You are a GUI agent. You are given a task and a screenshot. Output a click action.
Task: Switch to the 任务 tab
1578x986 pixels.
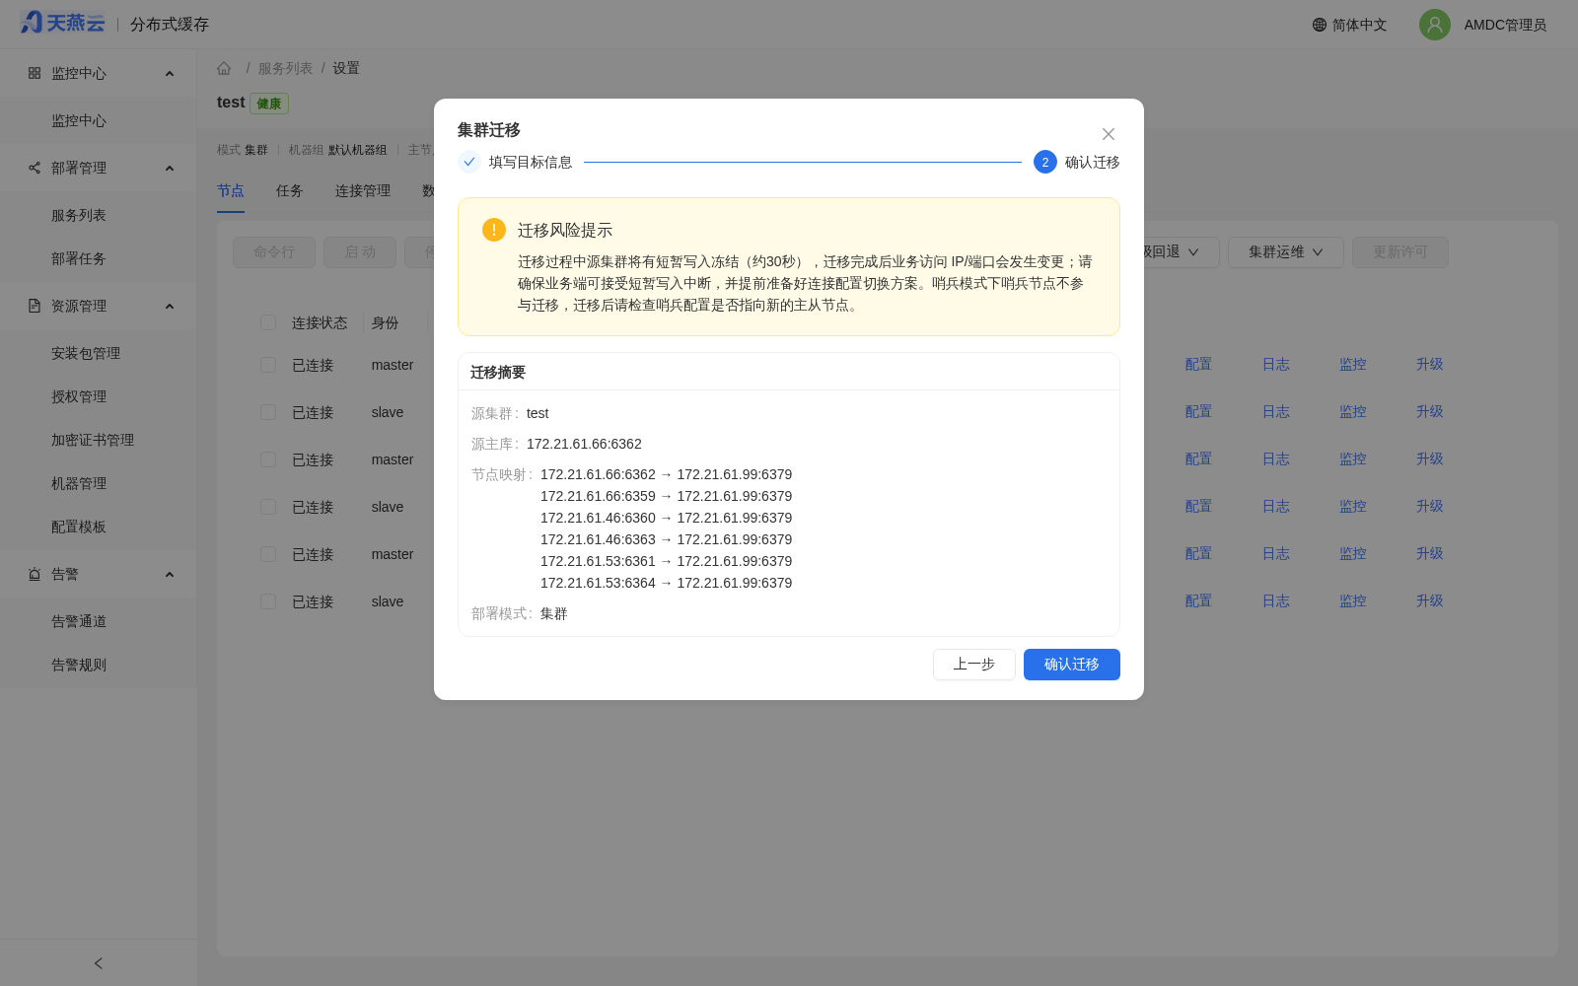[290, 190]
